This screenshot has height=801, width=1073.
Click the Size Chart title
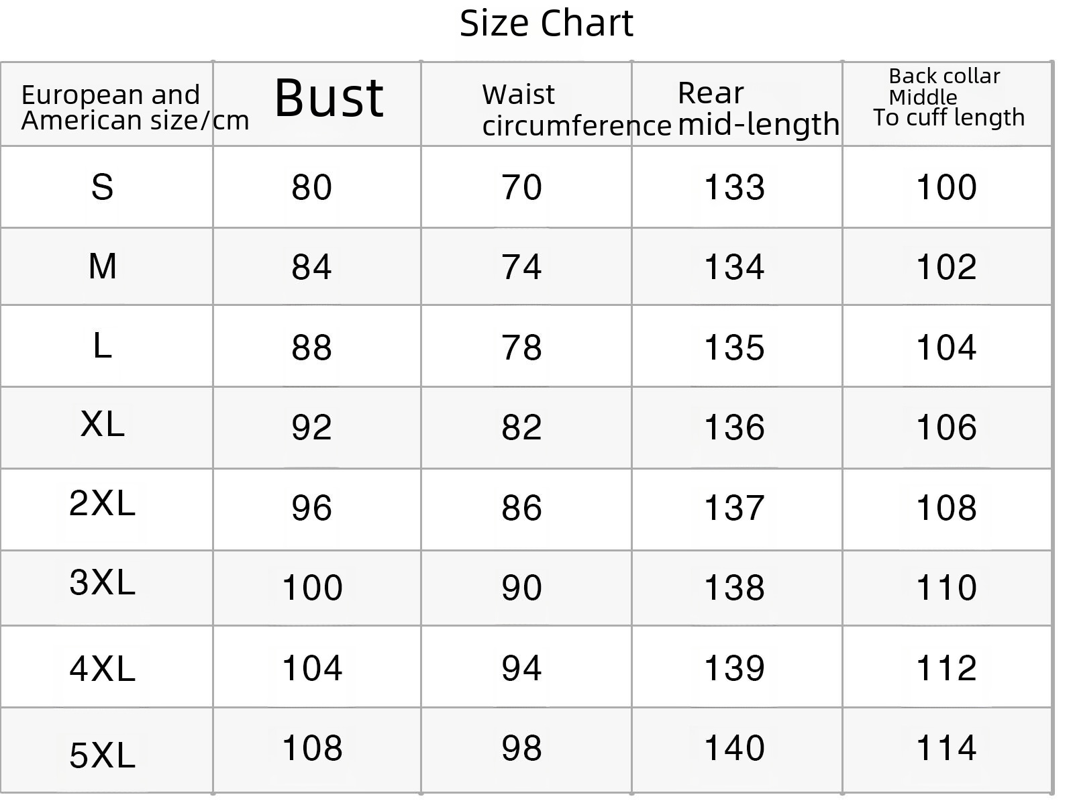(x=546, y=23)
